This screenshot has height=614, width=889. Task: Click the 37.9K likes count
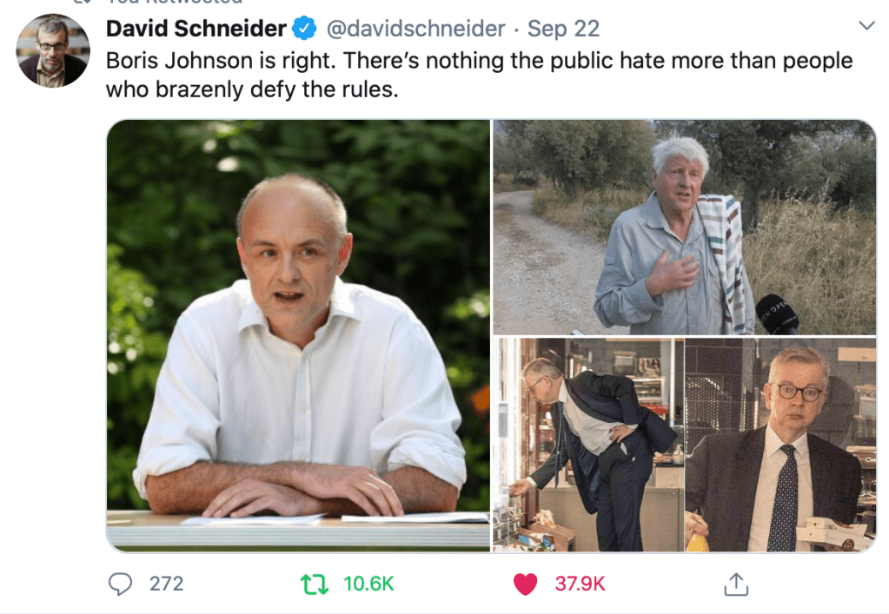coord(580,584)
